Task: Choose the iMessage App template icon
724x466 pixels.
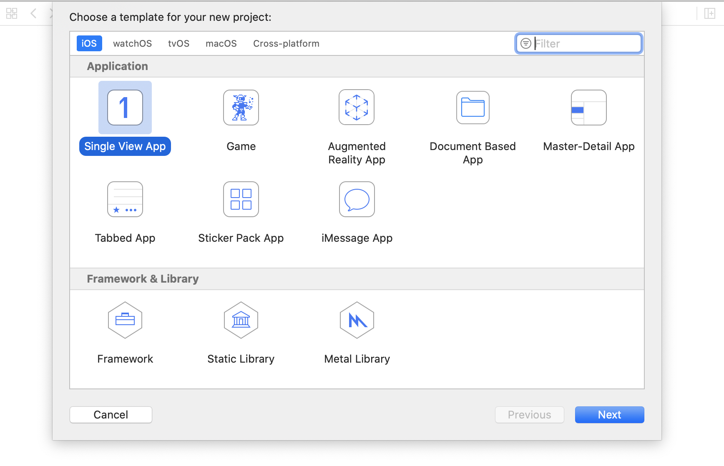Action: pyautogui.click(x=357, y=199)
